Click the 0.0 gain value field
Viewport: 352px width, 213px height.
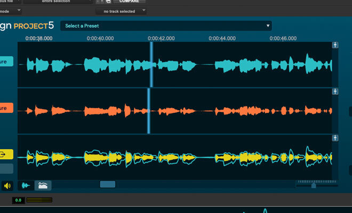coord(18,200)
